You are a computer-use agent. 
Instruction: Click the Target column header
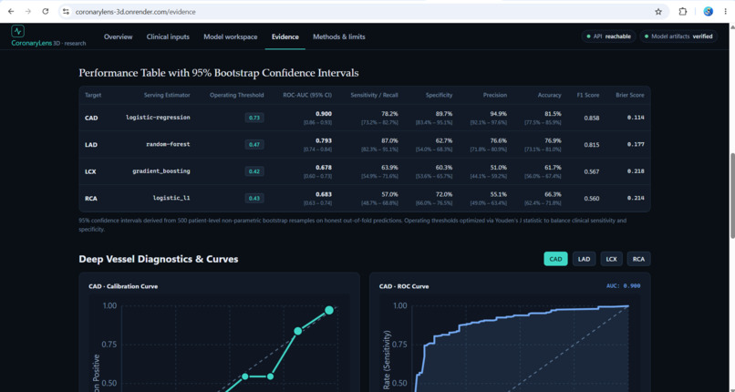[93, 95]
